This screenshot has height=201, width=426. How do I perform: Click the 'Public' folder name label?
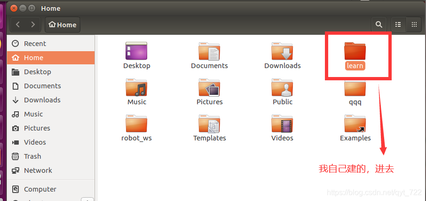(283, 102)
